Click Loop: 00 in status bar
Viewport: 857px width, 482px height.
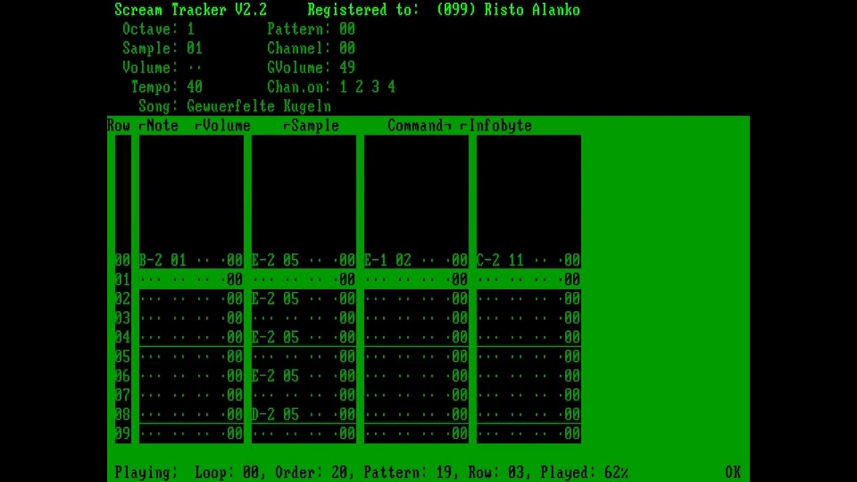click(x=227, y=473)
